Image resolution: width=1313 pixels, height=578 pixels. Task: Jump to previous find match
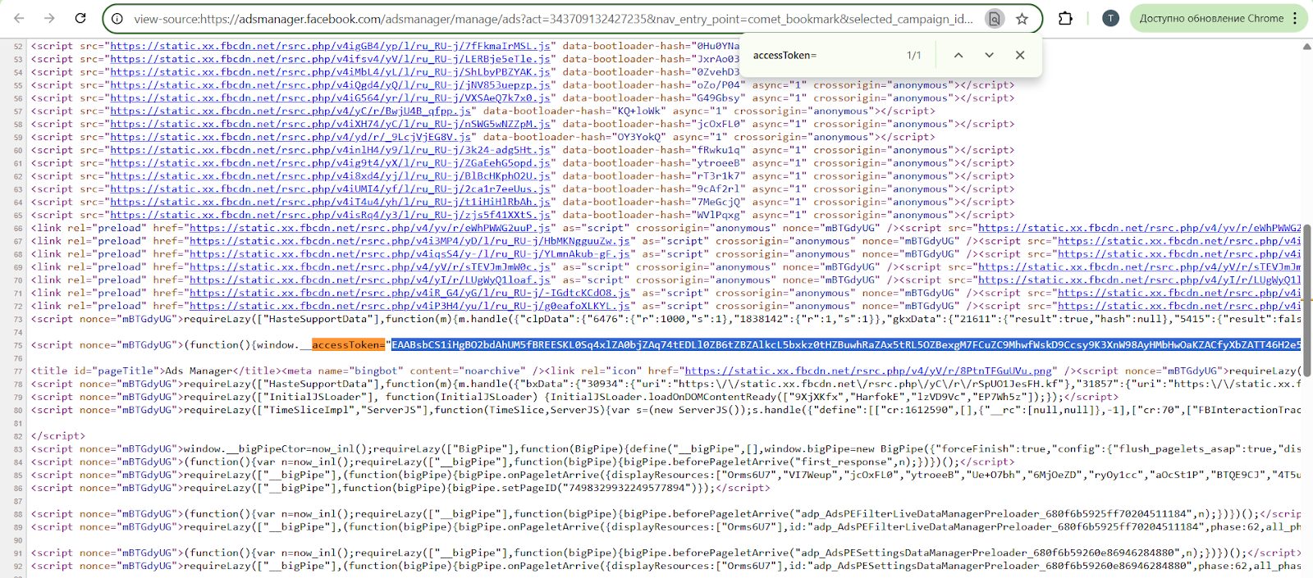[x=958, y=55]
